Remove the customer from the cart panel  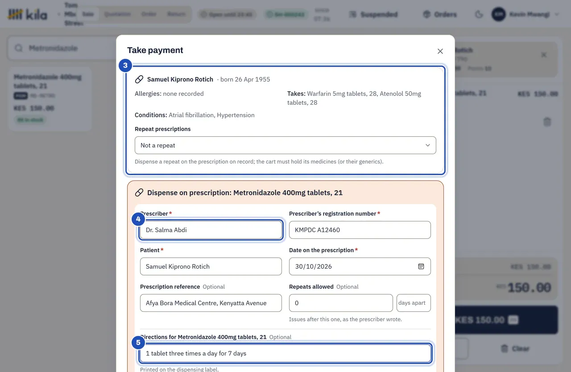point(544,55)
